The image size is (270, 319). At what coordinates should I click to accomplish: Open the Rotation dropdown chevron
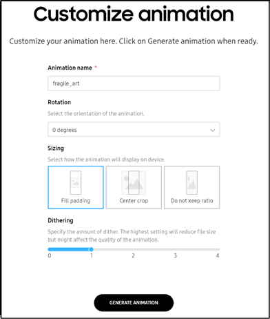click(x=213, y=130)
